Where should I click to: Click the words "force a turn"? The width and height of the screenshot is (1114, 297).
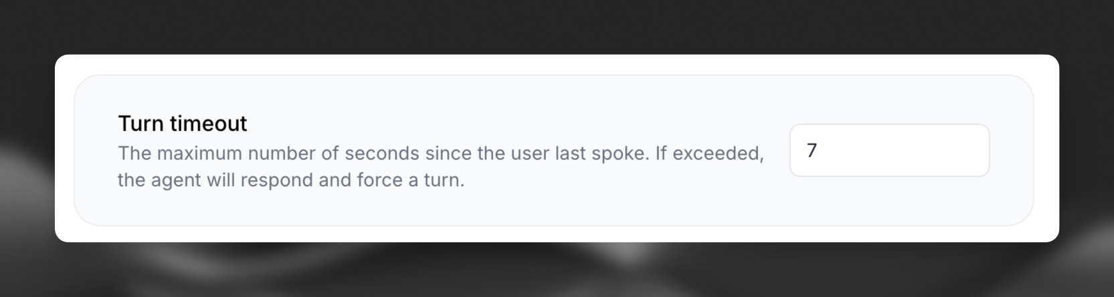pyautogui.click(x=411, y=180)
